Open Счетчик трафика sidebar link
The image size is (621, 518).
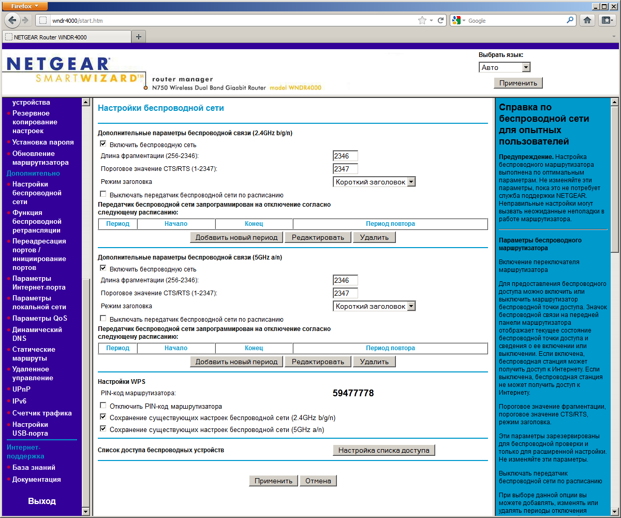coord(42,413)
